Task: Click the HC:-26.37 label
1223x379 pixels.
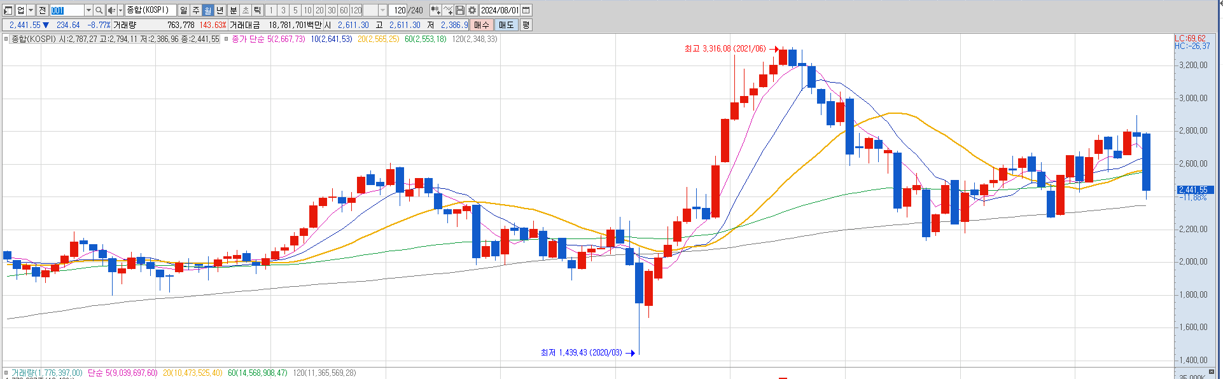Action: tap(1192, 46)
